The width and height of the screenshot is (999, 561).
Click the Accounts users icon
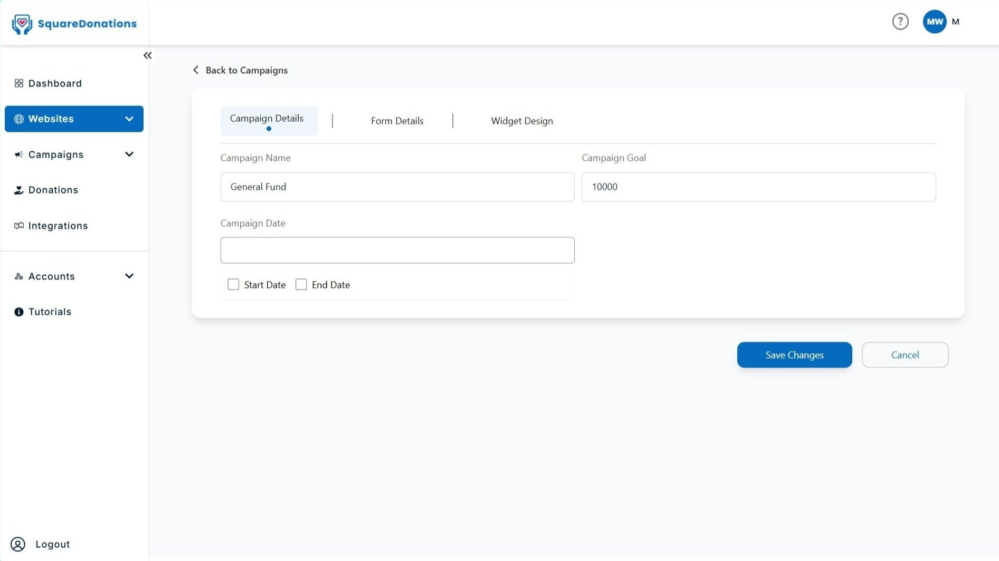[x=19, y=276]
